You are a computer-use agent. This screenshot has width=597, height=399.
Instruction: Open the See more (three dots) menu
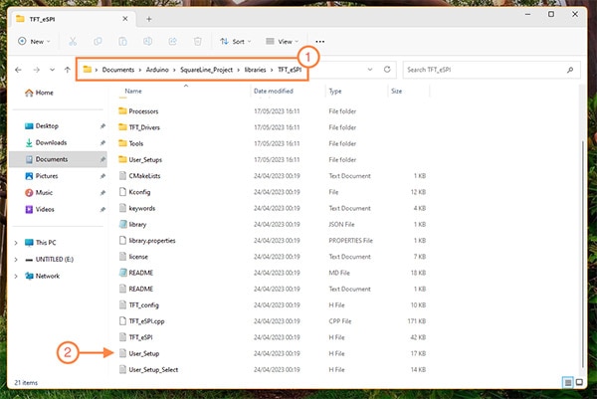point(319,42)
